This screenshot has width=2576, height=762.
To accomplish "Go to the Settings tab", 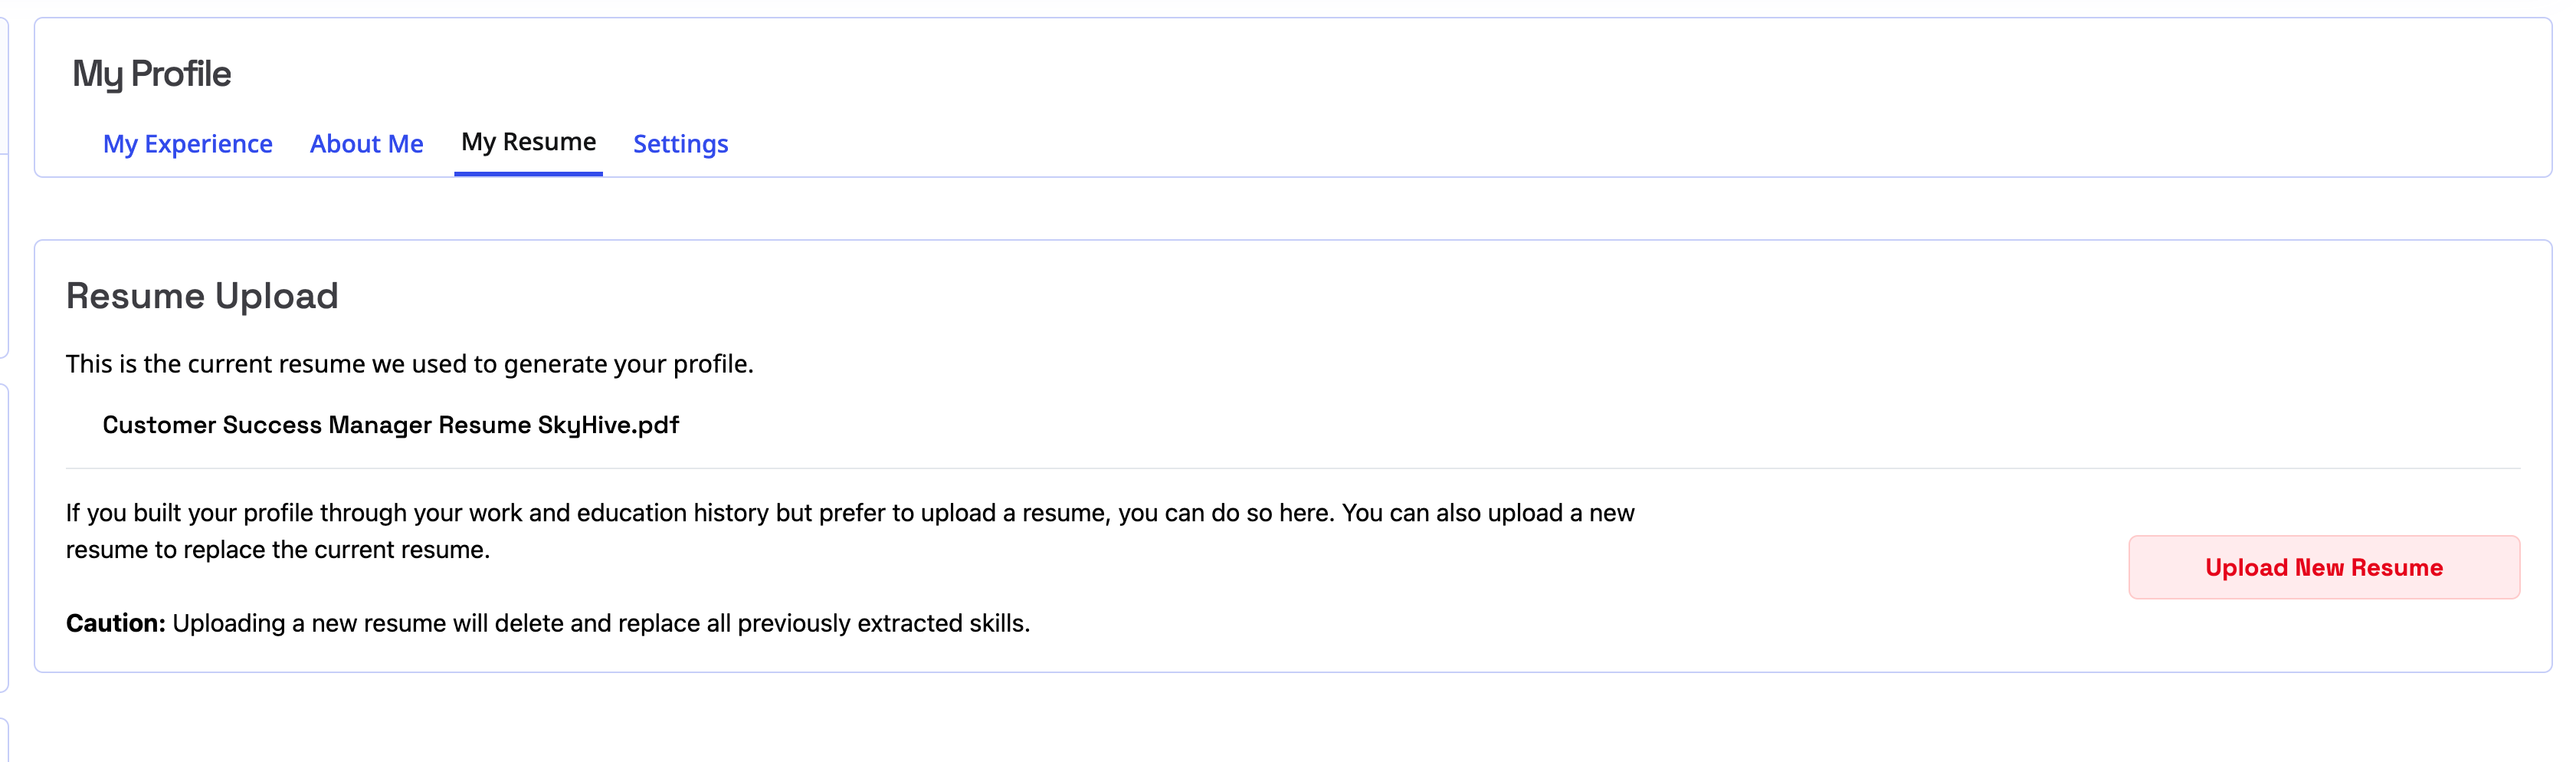I will (x=680, y=144).
